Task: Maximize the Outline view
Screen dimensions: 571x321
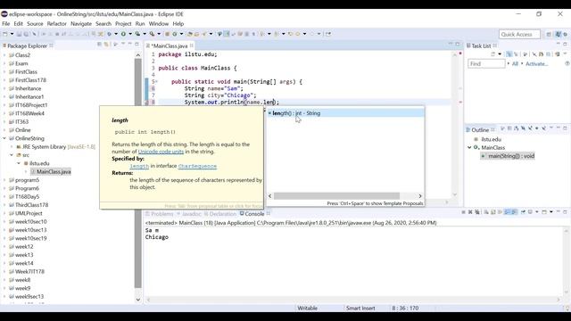Action: pyautogui.click(x=565, y=128)
